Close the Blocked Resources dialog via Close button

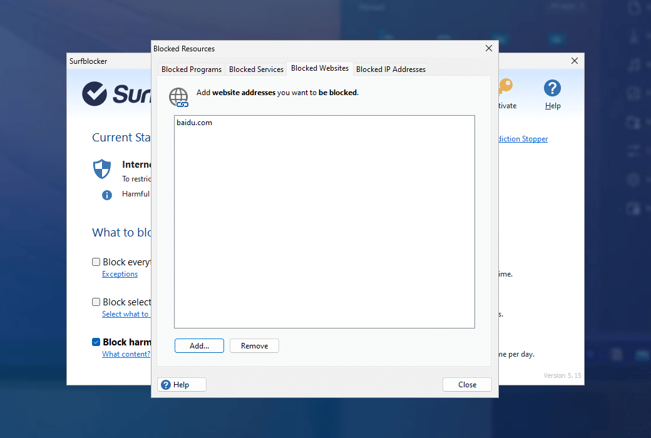tap(467, 385)
